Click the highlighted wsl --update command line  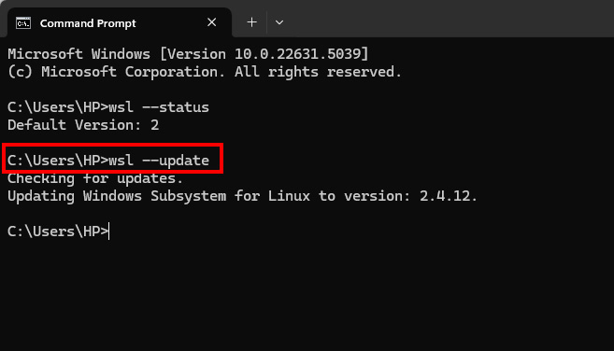108,161
